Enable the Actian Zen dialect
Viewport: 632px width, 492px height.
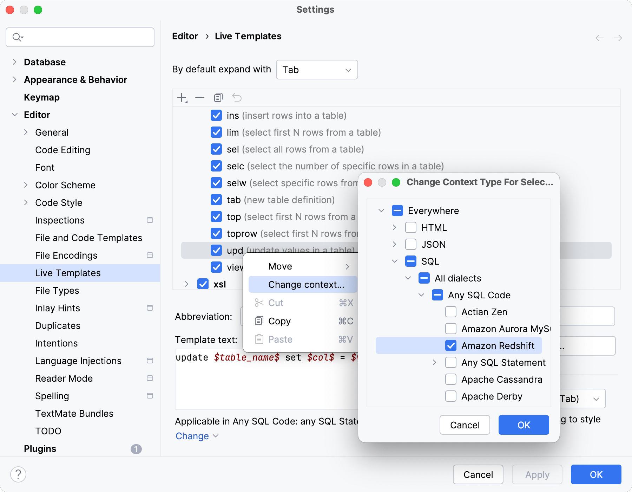tap(451, 312)
